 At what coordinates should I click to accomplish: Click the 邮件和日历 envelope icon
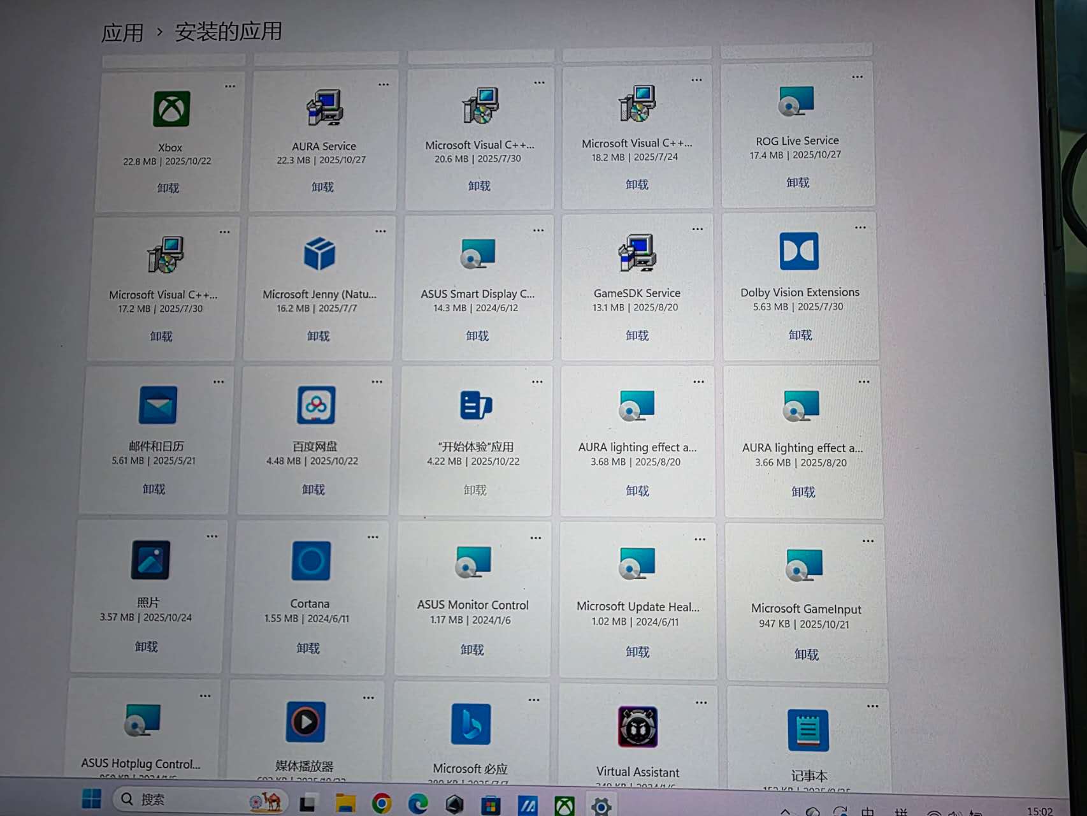(157, 405)
